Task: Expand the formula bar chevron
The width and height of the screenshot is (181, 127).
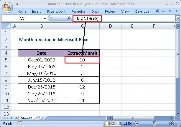Action: (x=177, y=18)
